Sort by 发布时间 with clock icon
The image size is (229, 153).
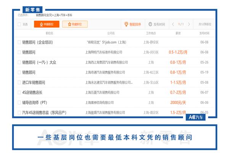point(157,24)
